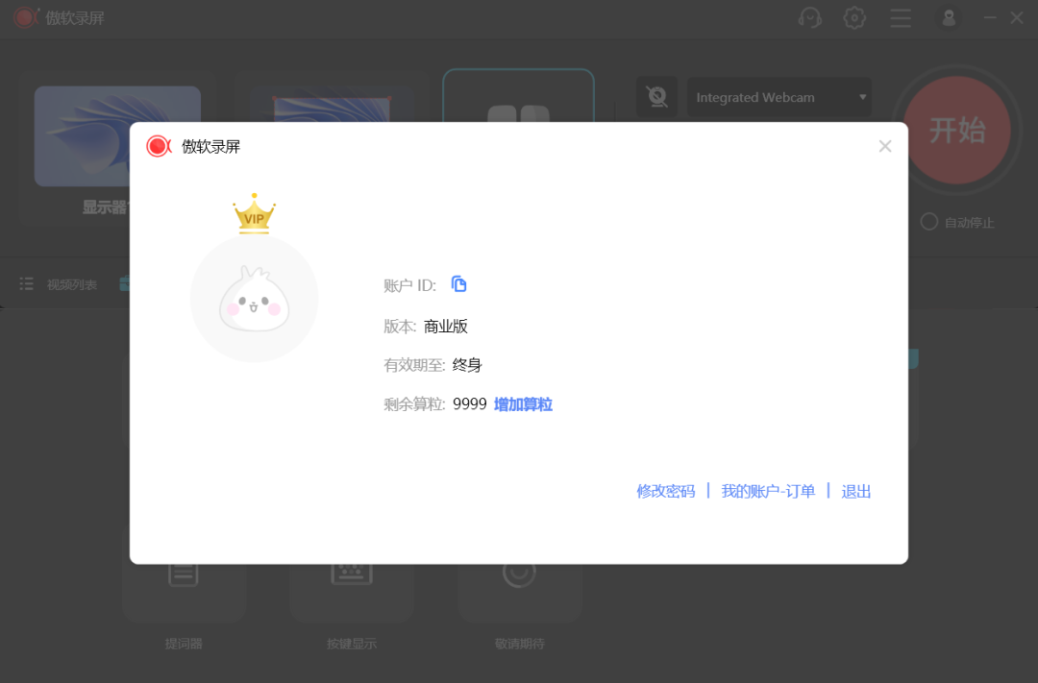Open 修改密码 to change password
This screenshot has width=1038, height=683.
click(x=665, y=491)
